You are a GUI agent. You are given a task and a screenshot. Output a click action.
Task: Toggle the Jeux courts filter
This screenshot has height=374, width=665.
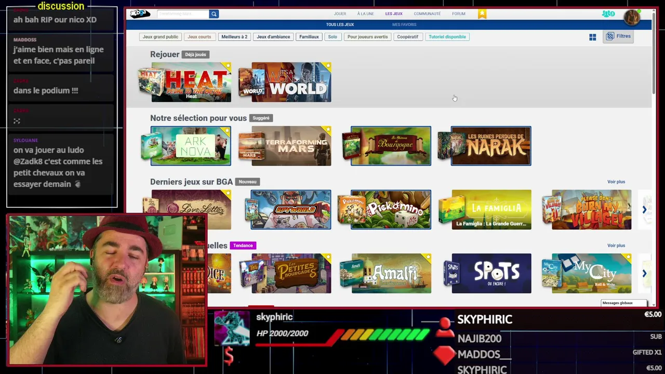pos(199,37)
